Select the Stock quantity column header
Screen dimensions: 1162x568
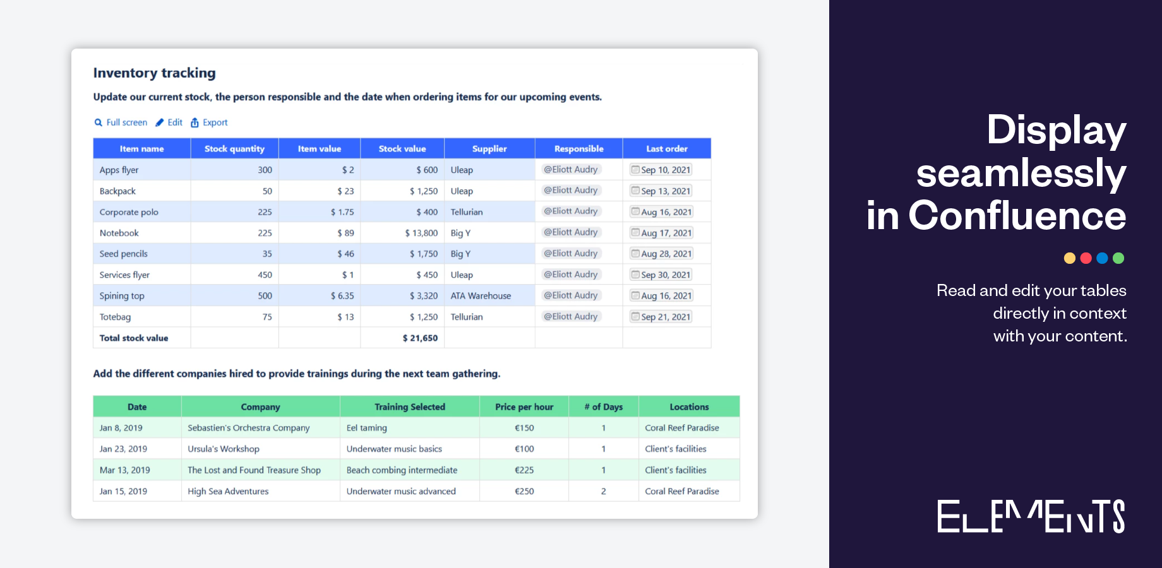pos(234,149)
